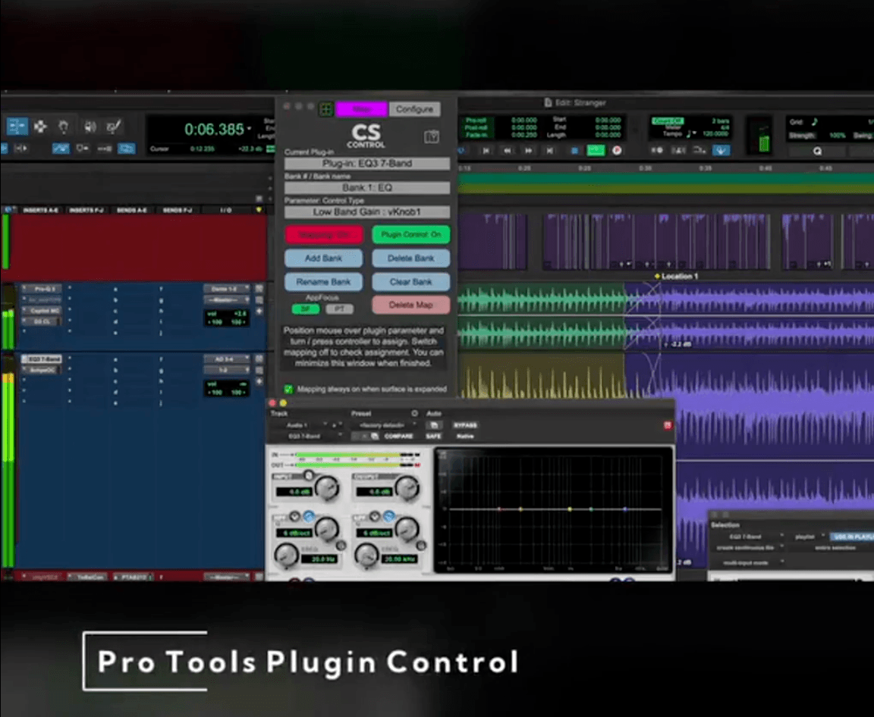Screen dimensions: 874x717
Task: Uncheck Mapping always on when surface expanded
Action: pyautogui.click(x=288, y=390)
